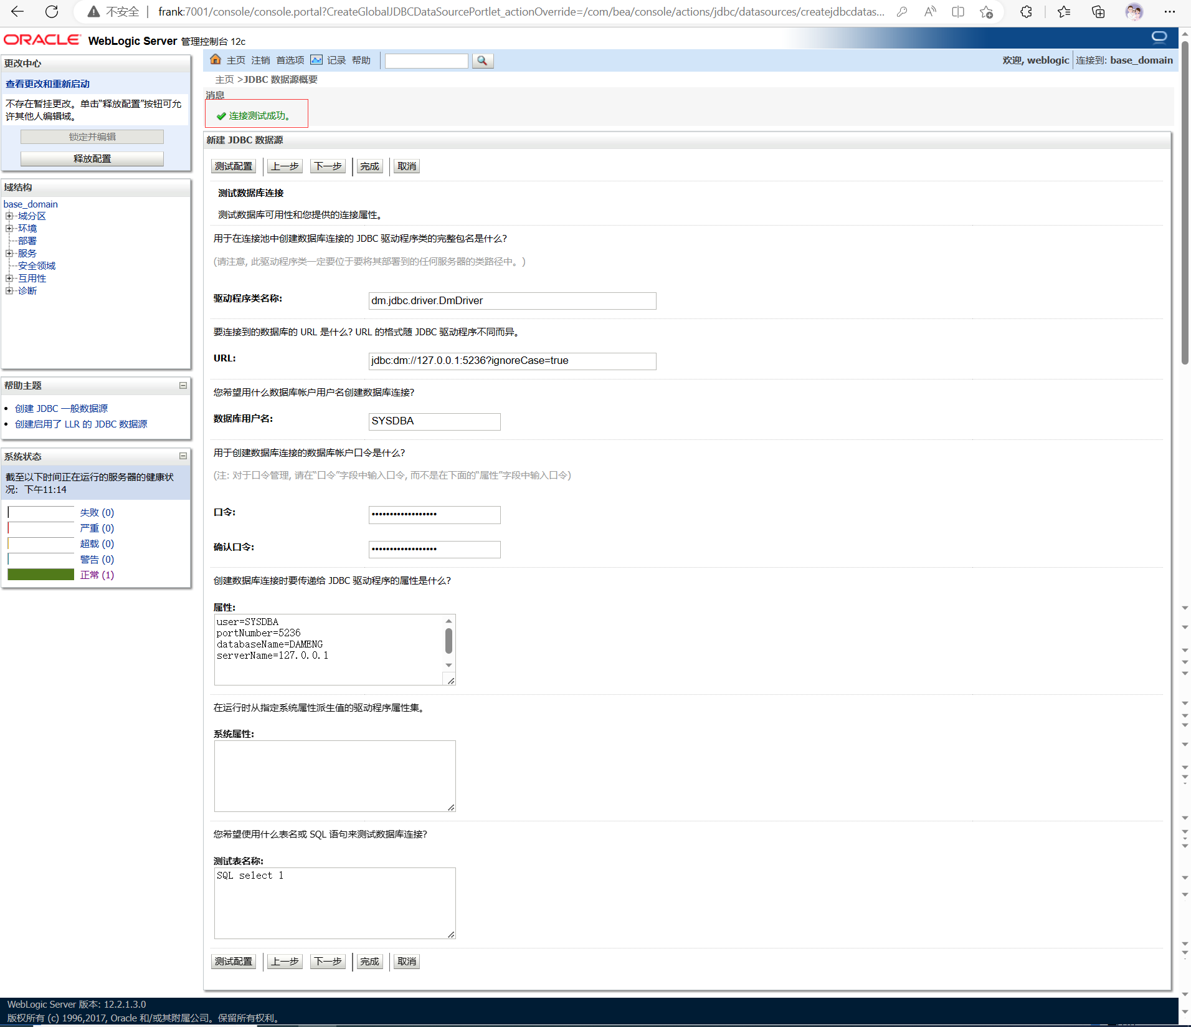Focus the 系统属性 textarea

(x=335, y=776)
